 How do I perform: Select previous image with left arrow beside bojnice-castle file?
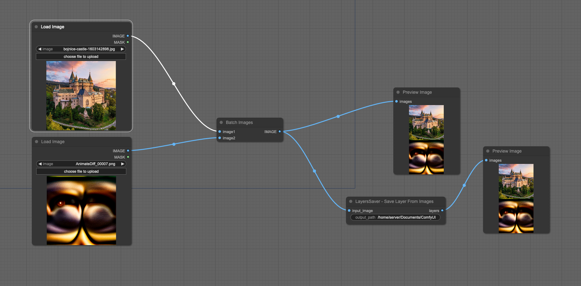(x=40, y=49)
